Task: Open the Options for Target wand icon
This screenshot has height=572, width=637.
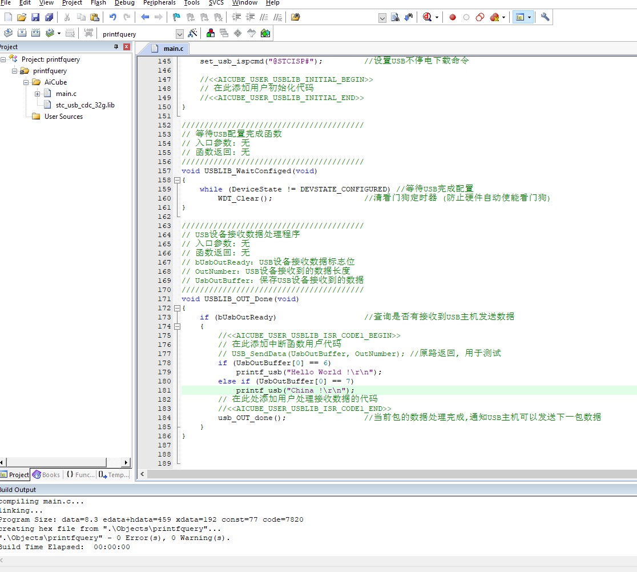Action: 193,34
